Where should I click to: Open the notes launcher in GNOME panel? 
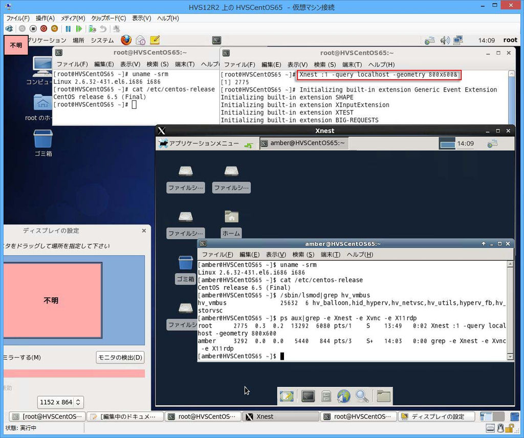[155, 40]
